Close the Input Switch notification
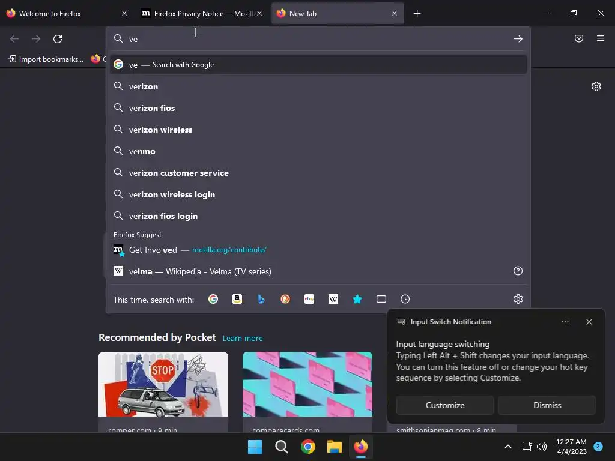 pyautogui.click(x=589, y=322)
